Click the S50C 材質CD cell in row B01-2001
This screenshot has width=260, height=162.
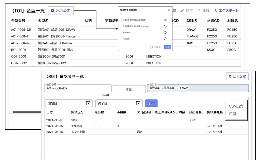click(x=211, y=50)
